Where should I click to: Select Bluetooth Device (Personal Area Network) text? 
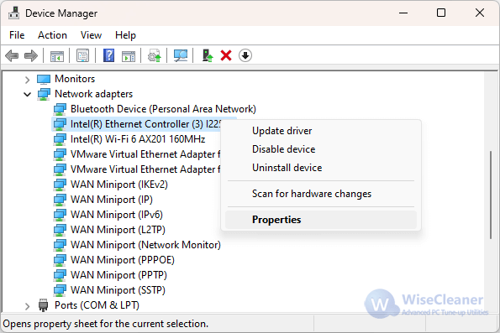click(163, 109)
